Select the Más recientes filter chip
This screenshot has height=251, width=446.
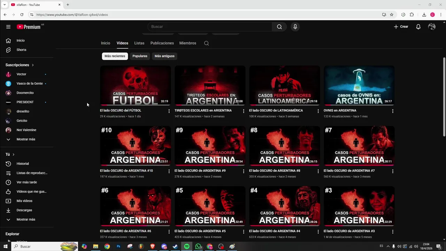pos(115,56)
